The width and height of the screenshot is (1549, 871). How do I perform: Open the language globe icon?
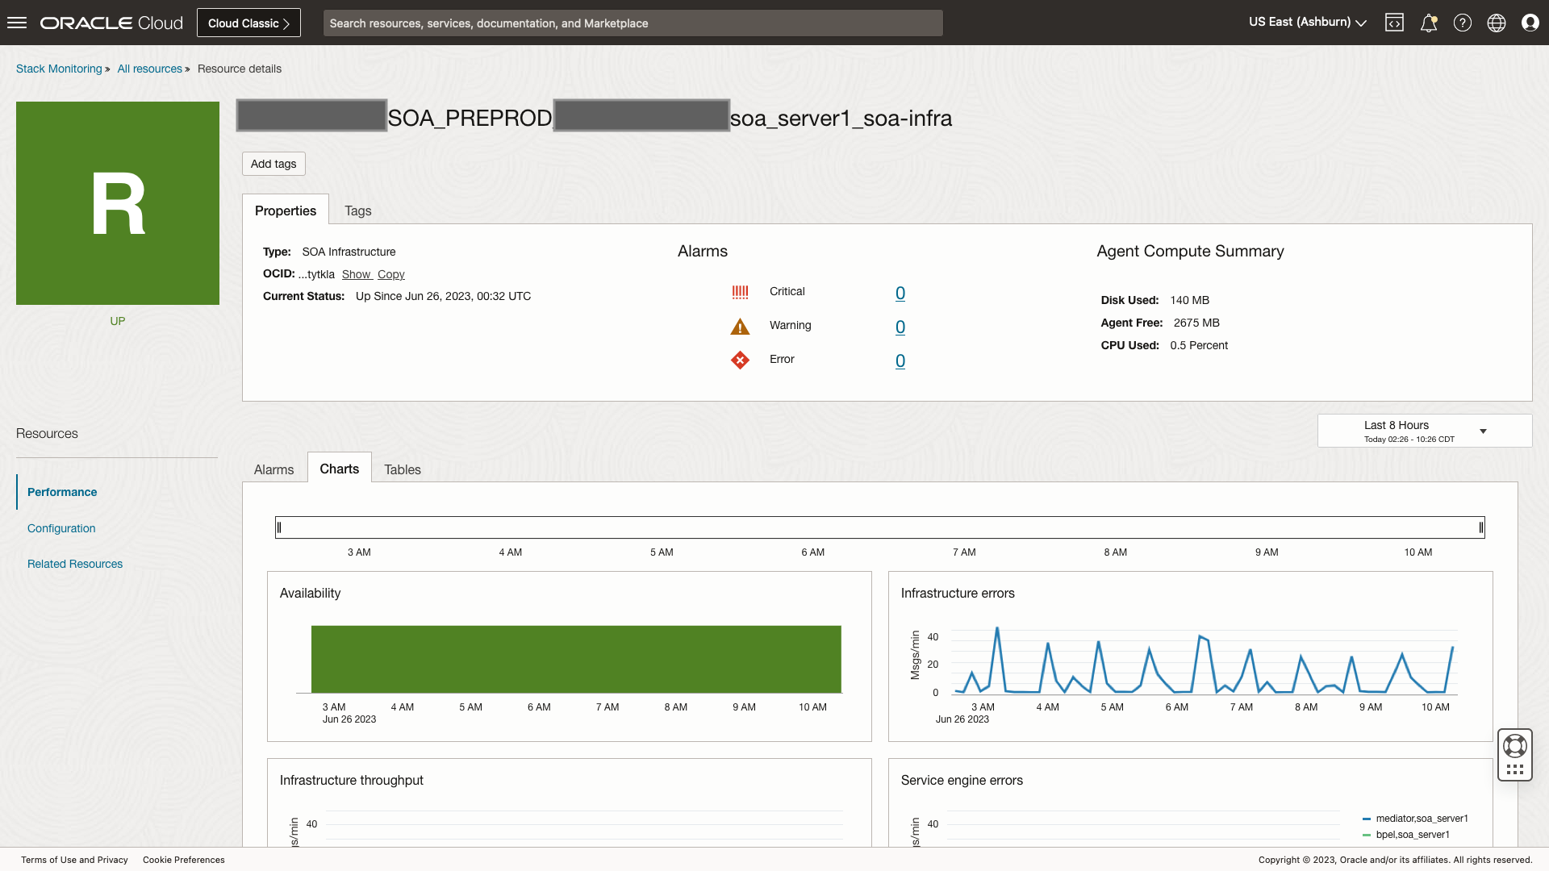(x=1497, y=23)
